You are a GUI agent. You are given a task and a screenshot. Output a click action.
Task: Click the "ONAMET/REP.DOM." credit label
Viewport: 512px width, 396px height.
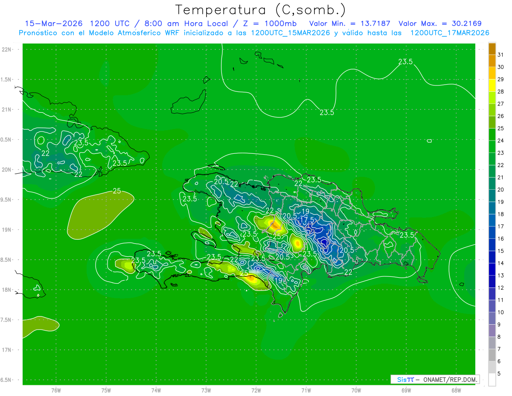(451, 379)
